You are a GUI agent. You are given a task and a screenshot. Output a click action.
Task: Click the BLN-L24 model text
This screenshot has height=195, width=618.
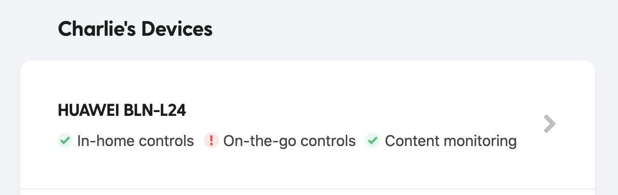pos(155,110)
